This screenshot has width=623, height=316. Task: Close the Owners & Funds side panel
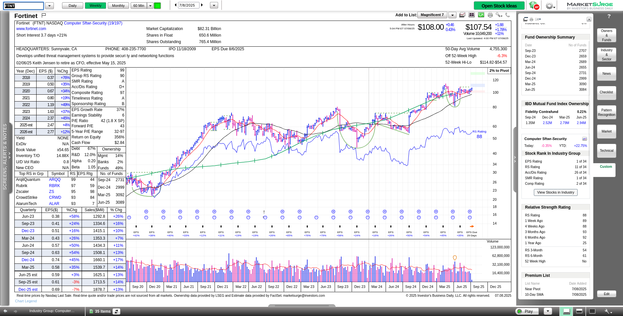coord(589,19)
